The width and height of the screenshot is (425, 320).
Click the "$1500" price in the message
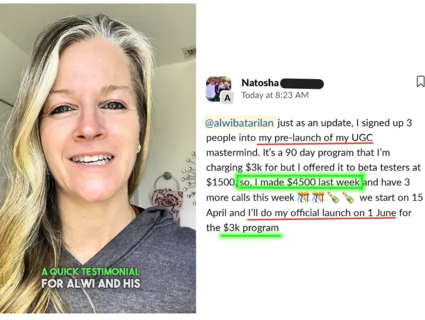tap(220, 182)
